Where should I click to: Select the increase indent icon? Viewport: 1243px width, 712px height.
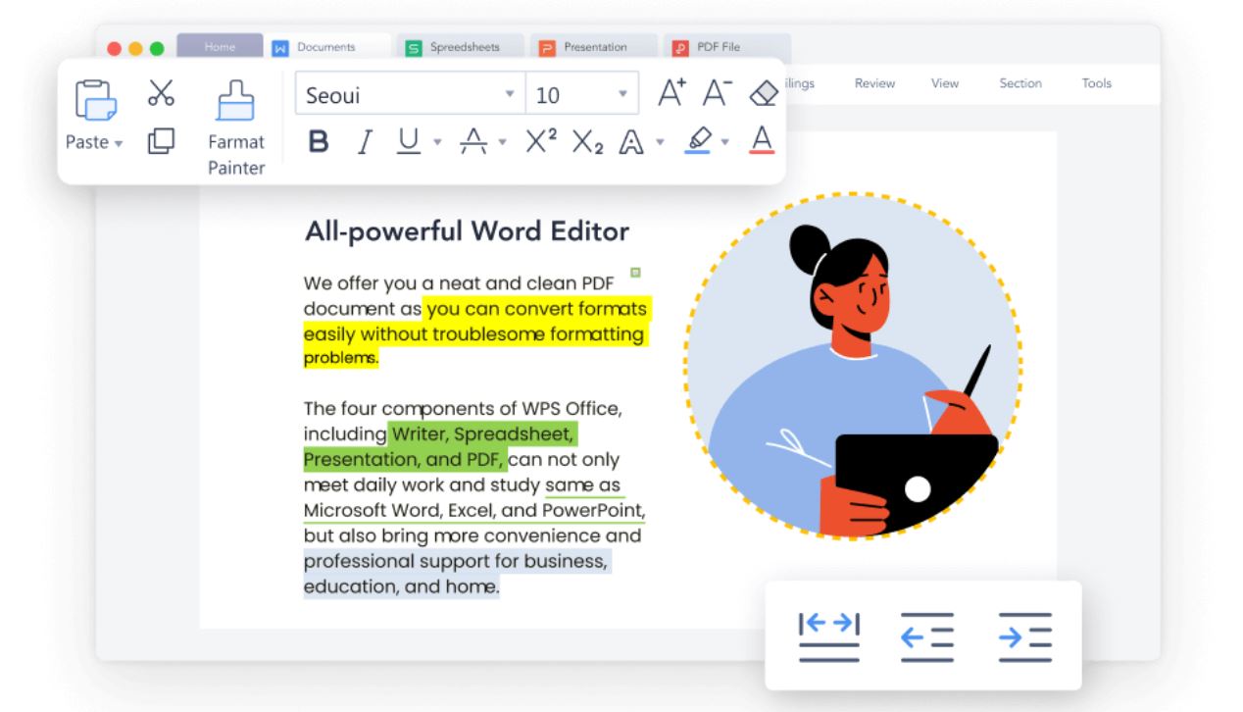pos(1024,636)
